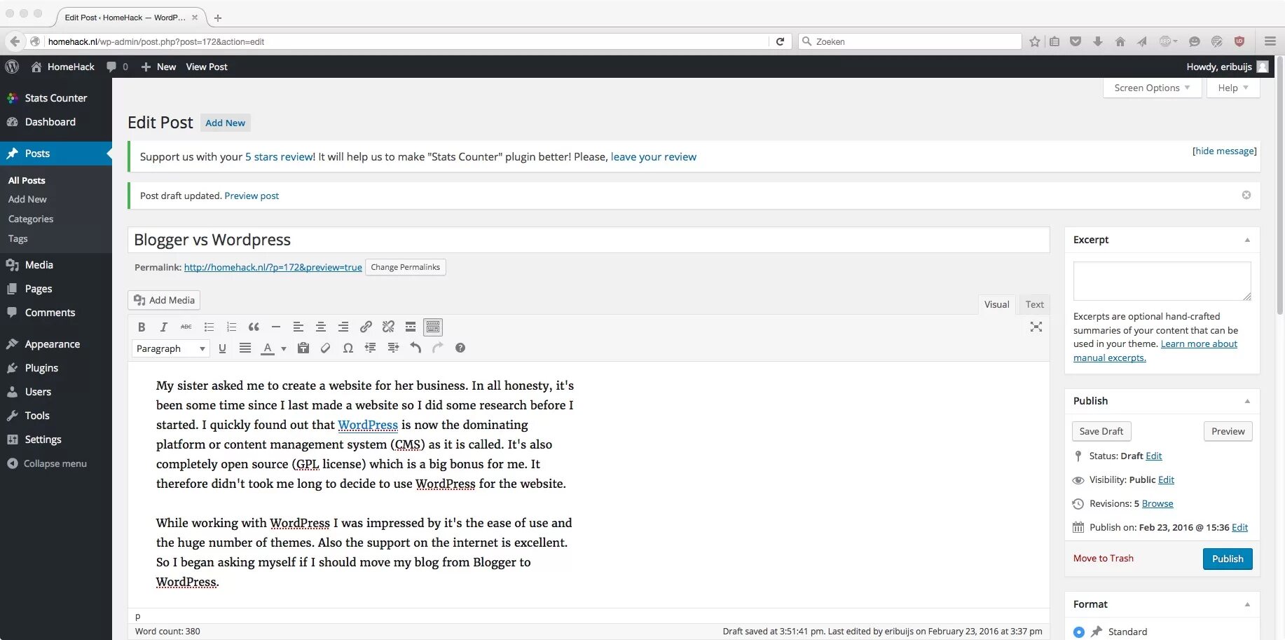The width and height of the screenshot is (1285, 640).
Task: Open editor keyboard shortcuts help icon
Action: pyautogui.click(x=460, y=348)
